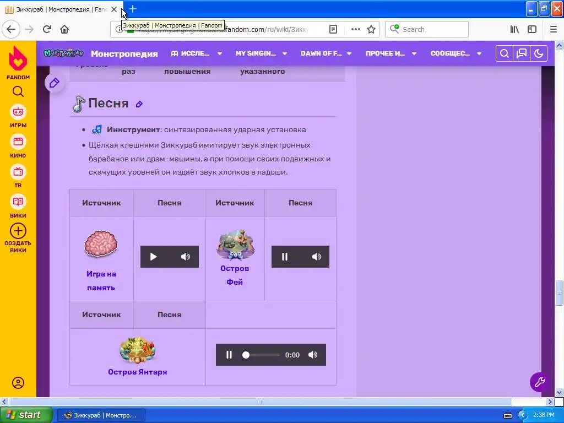This screenshot has width=564, height=423.
Task: Open the Firefox hamburger menu
Action: pos(554,29)
